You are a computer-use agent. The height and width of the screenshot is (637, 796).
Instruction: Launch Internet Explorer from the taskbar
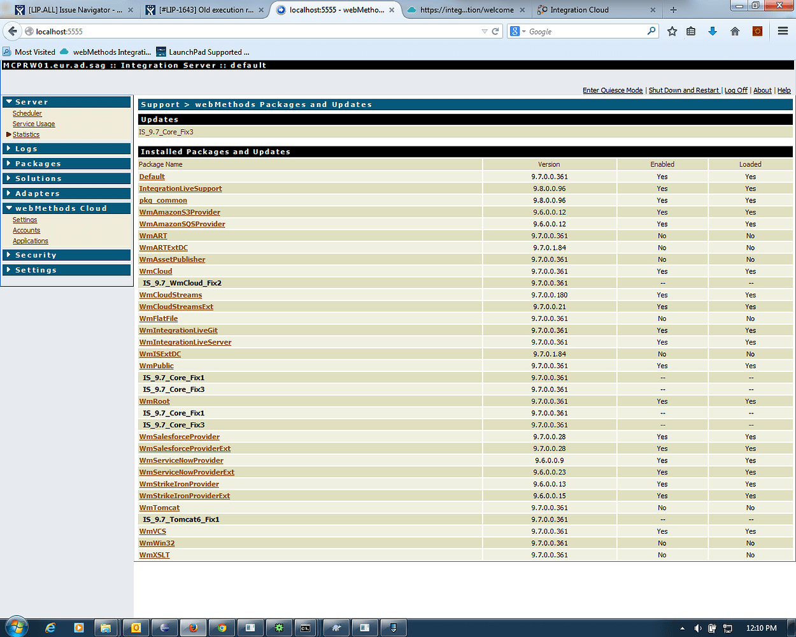[50, 627]
